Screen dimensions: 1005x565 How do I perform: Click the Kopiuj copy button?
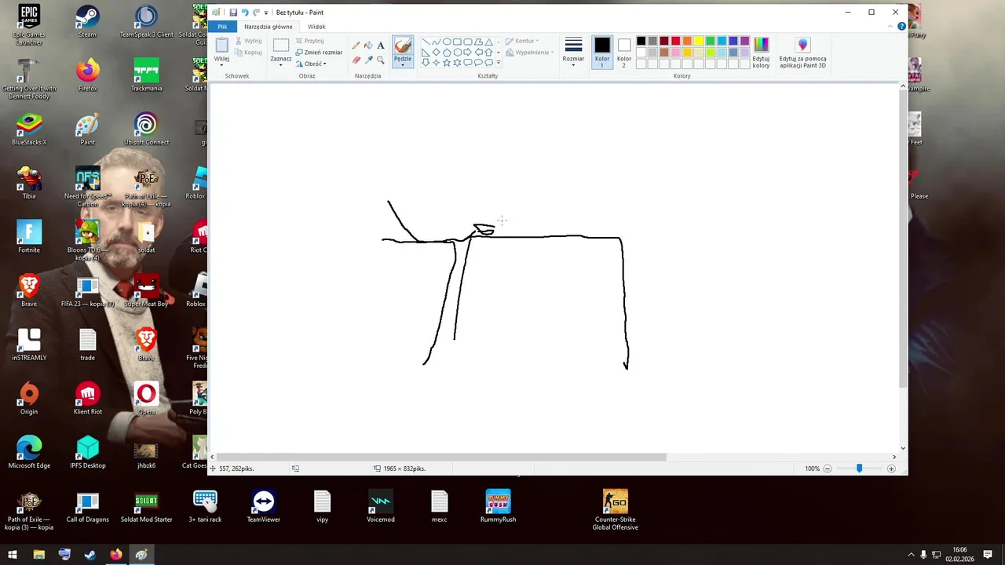(248, 53)
